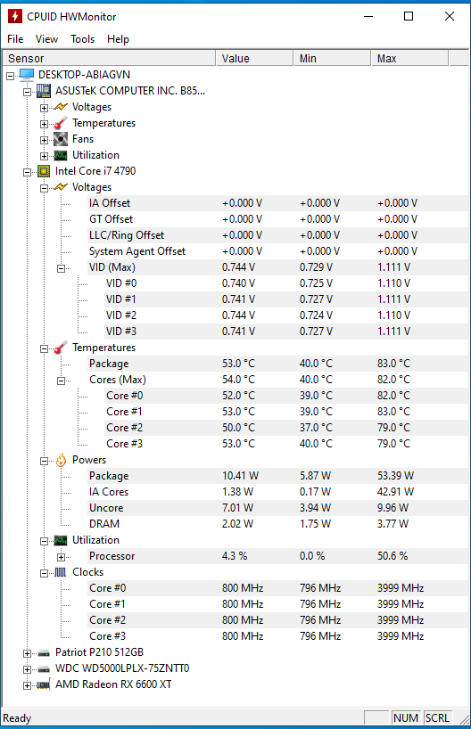
Task: Click the Intel Core i7 4790 chip icon
Action: click(x=44, y=171)
